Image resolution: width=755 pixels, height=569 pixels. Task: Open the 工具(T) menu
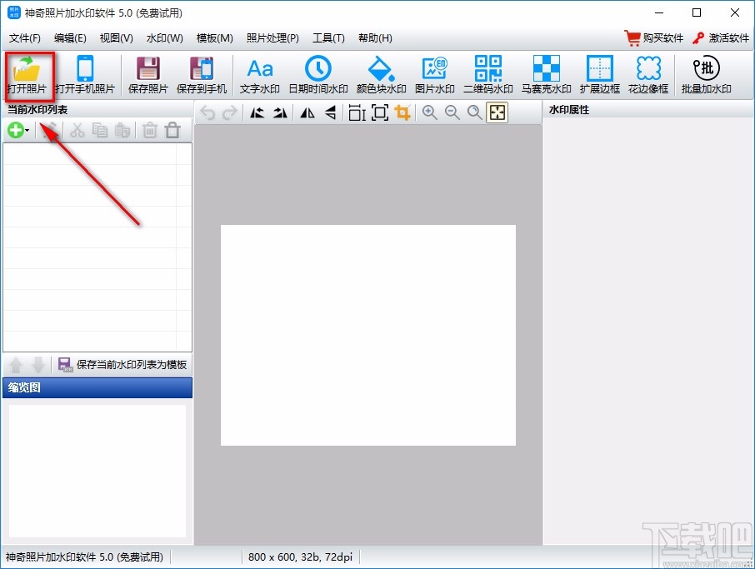point(329,38)
